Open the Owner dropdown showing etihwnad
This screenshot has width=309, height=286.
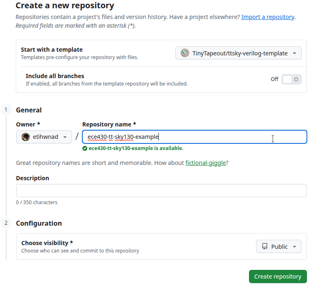coord(44,137)
